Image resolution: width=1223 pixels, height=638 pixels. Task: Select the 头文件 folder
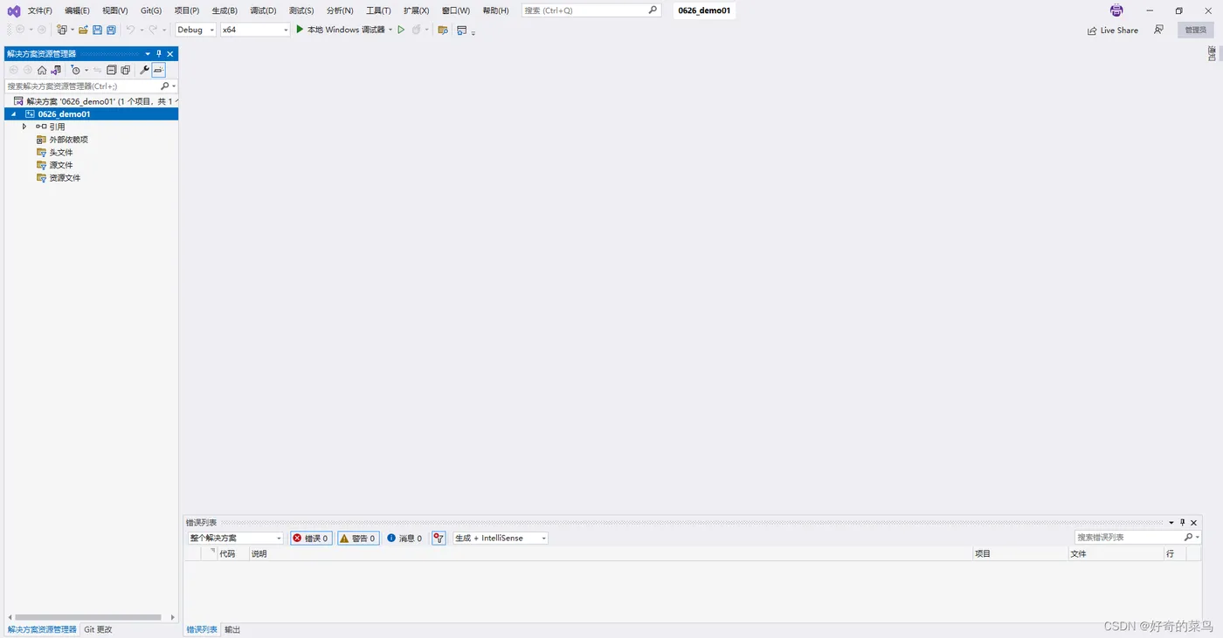(x=61, y=153)
